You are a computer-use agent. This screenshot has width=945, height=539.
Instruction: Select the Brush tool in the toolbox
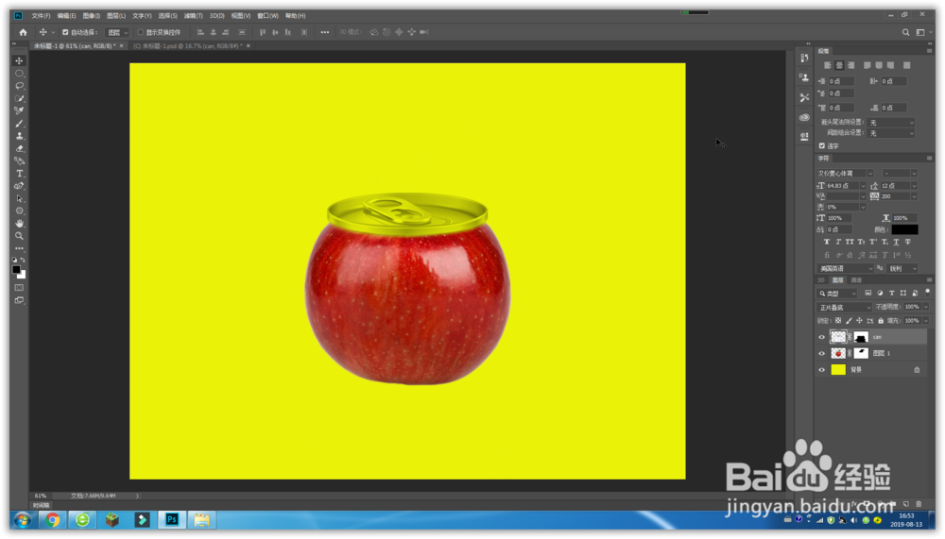pyautogui.click(x=19, y=124)
